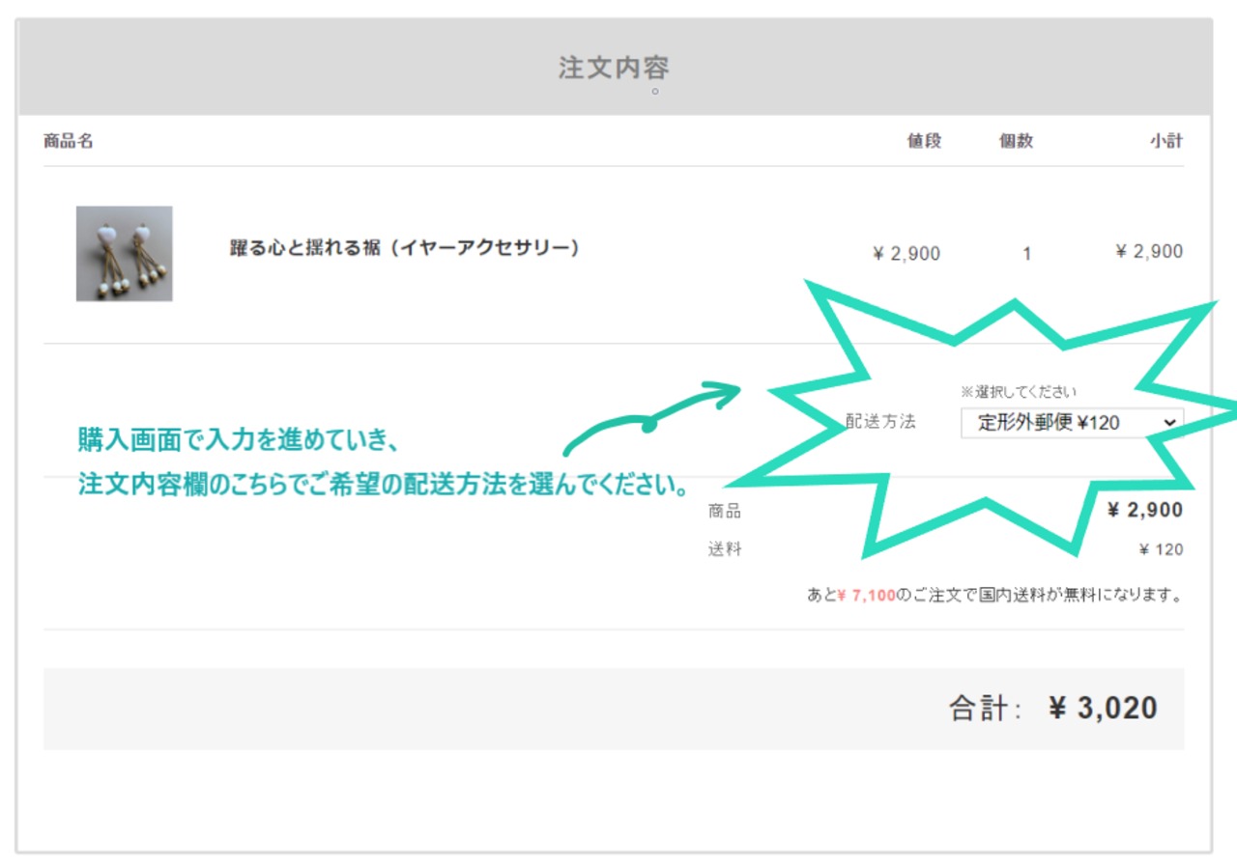Click the item quantity value 1
The height and width of the screenshot is (867, 1237).
[x=1026, y=254]
